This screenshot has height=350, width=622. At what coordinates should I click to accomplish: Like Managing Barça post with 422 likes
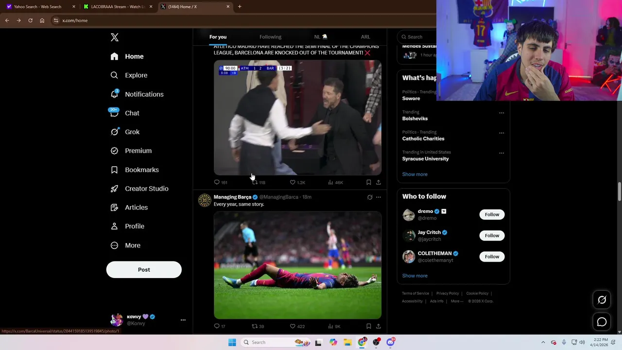pos(297,326)
